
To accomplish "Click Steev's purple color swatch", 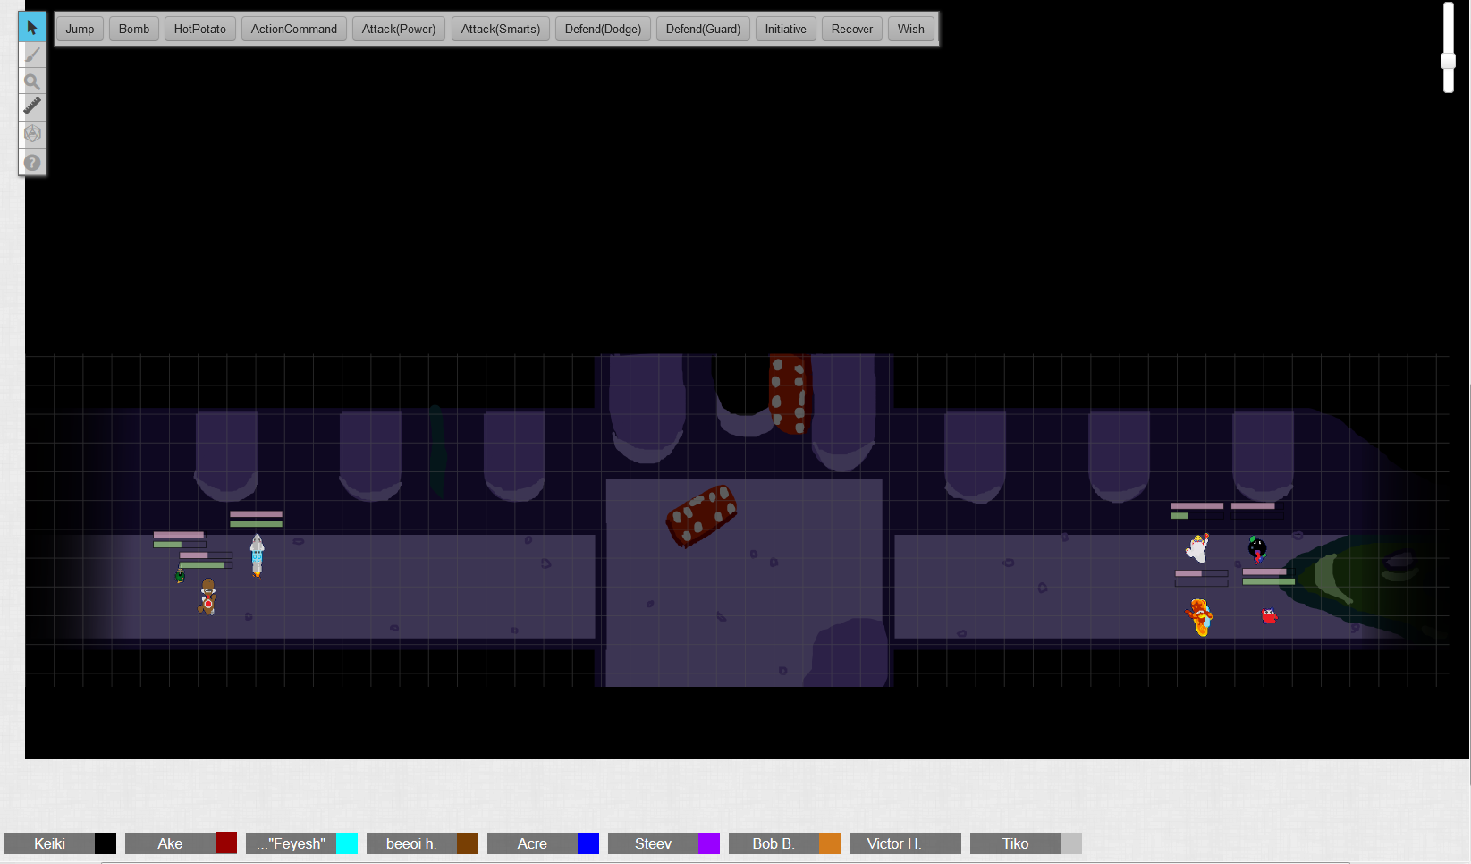I will 709,843.
